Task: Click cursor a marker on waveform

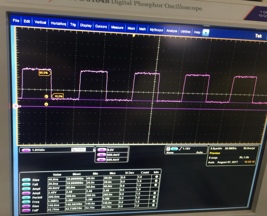Action: [x=46, y=104]
